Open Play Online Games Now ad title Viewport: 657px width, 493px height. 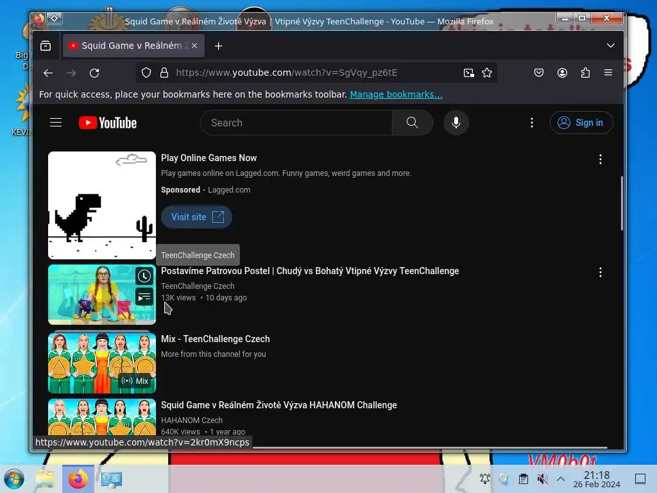[x=209, y=158]
